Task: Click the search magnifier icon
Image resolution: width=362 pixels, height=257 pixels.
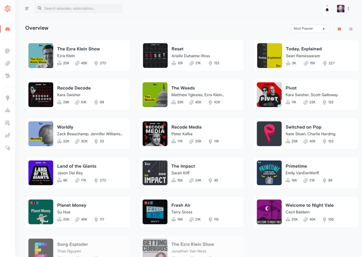Action: (x=40, y=8)
